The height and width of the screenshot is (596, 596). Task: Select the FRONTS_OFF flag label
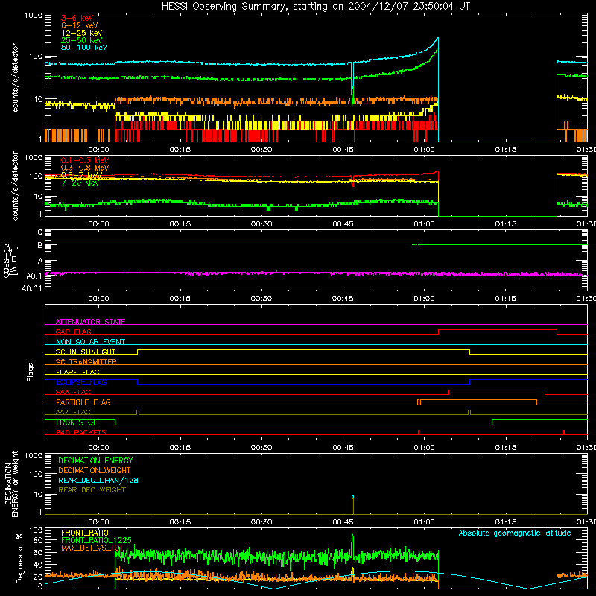coord(78,422)
